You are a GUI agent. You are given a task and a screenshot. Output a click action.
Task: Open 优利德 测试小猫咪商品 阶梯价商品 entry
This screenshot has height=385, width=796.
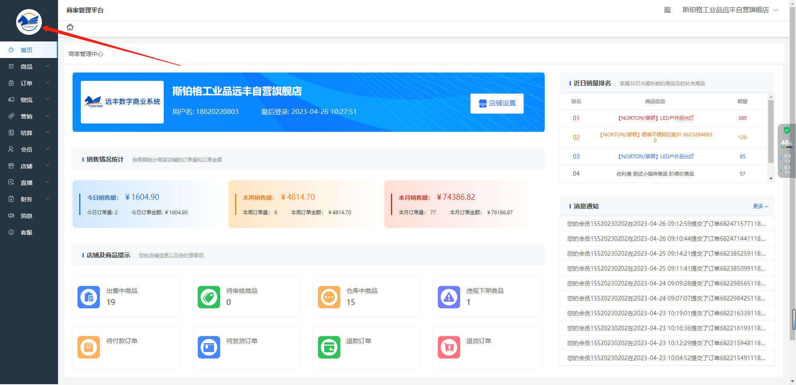pos(655,174)
